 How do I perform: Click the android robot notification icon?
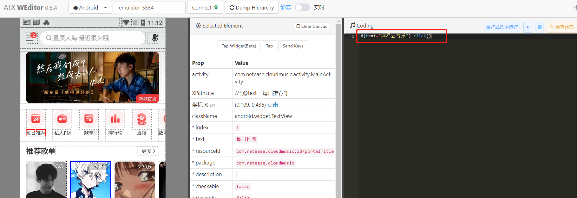click(47, 22)
